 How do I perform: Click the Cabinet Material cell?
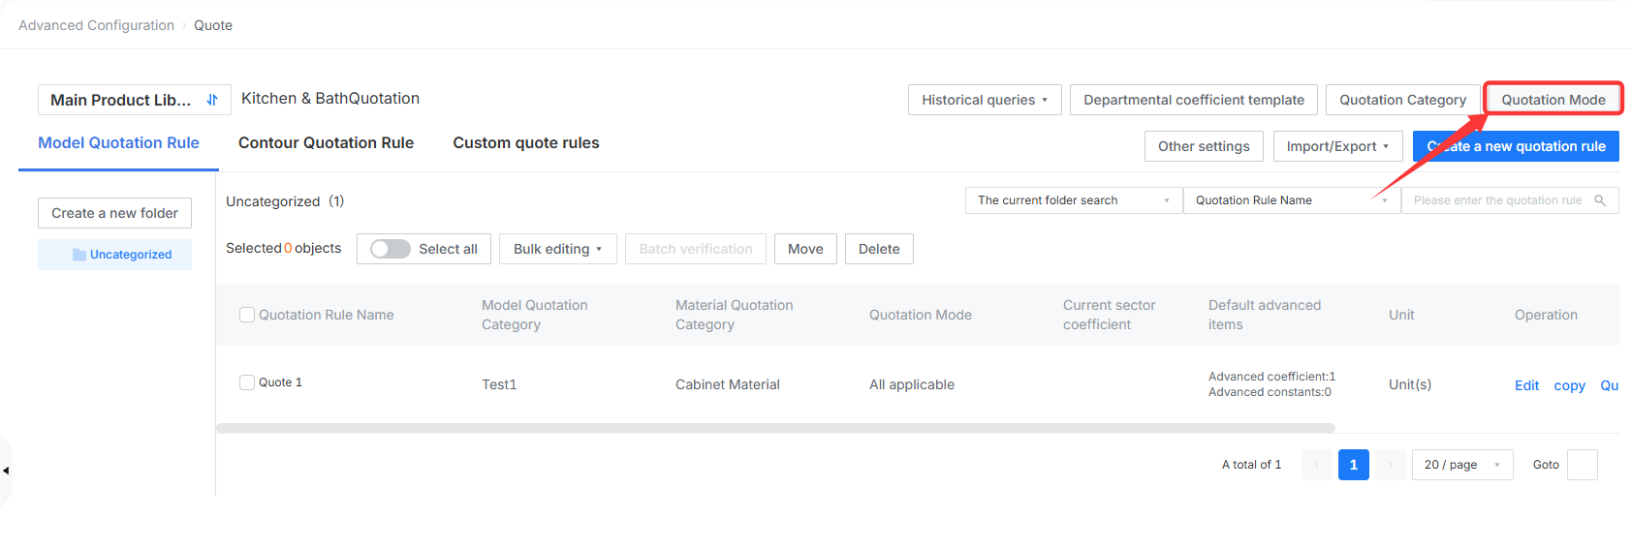point(728,384)
